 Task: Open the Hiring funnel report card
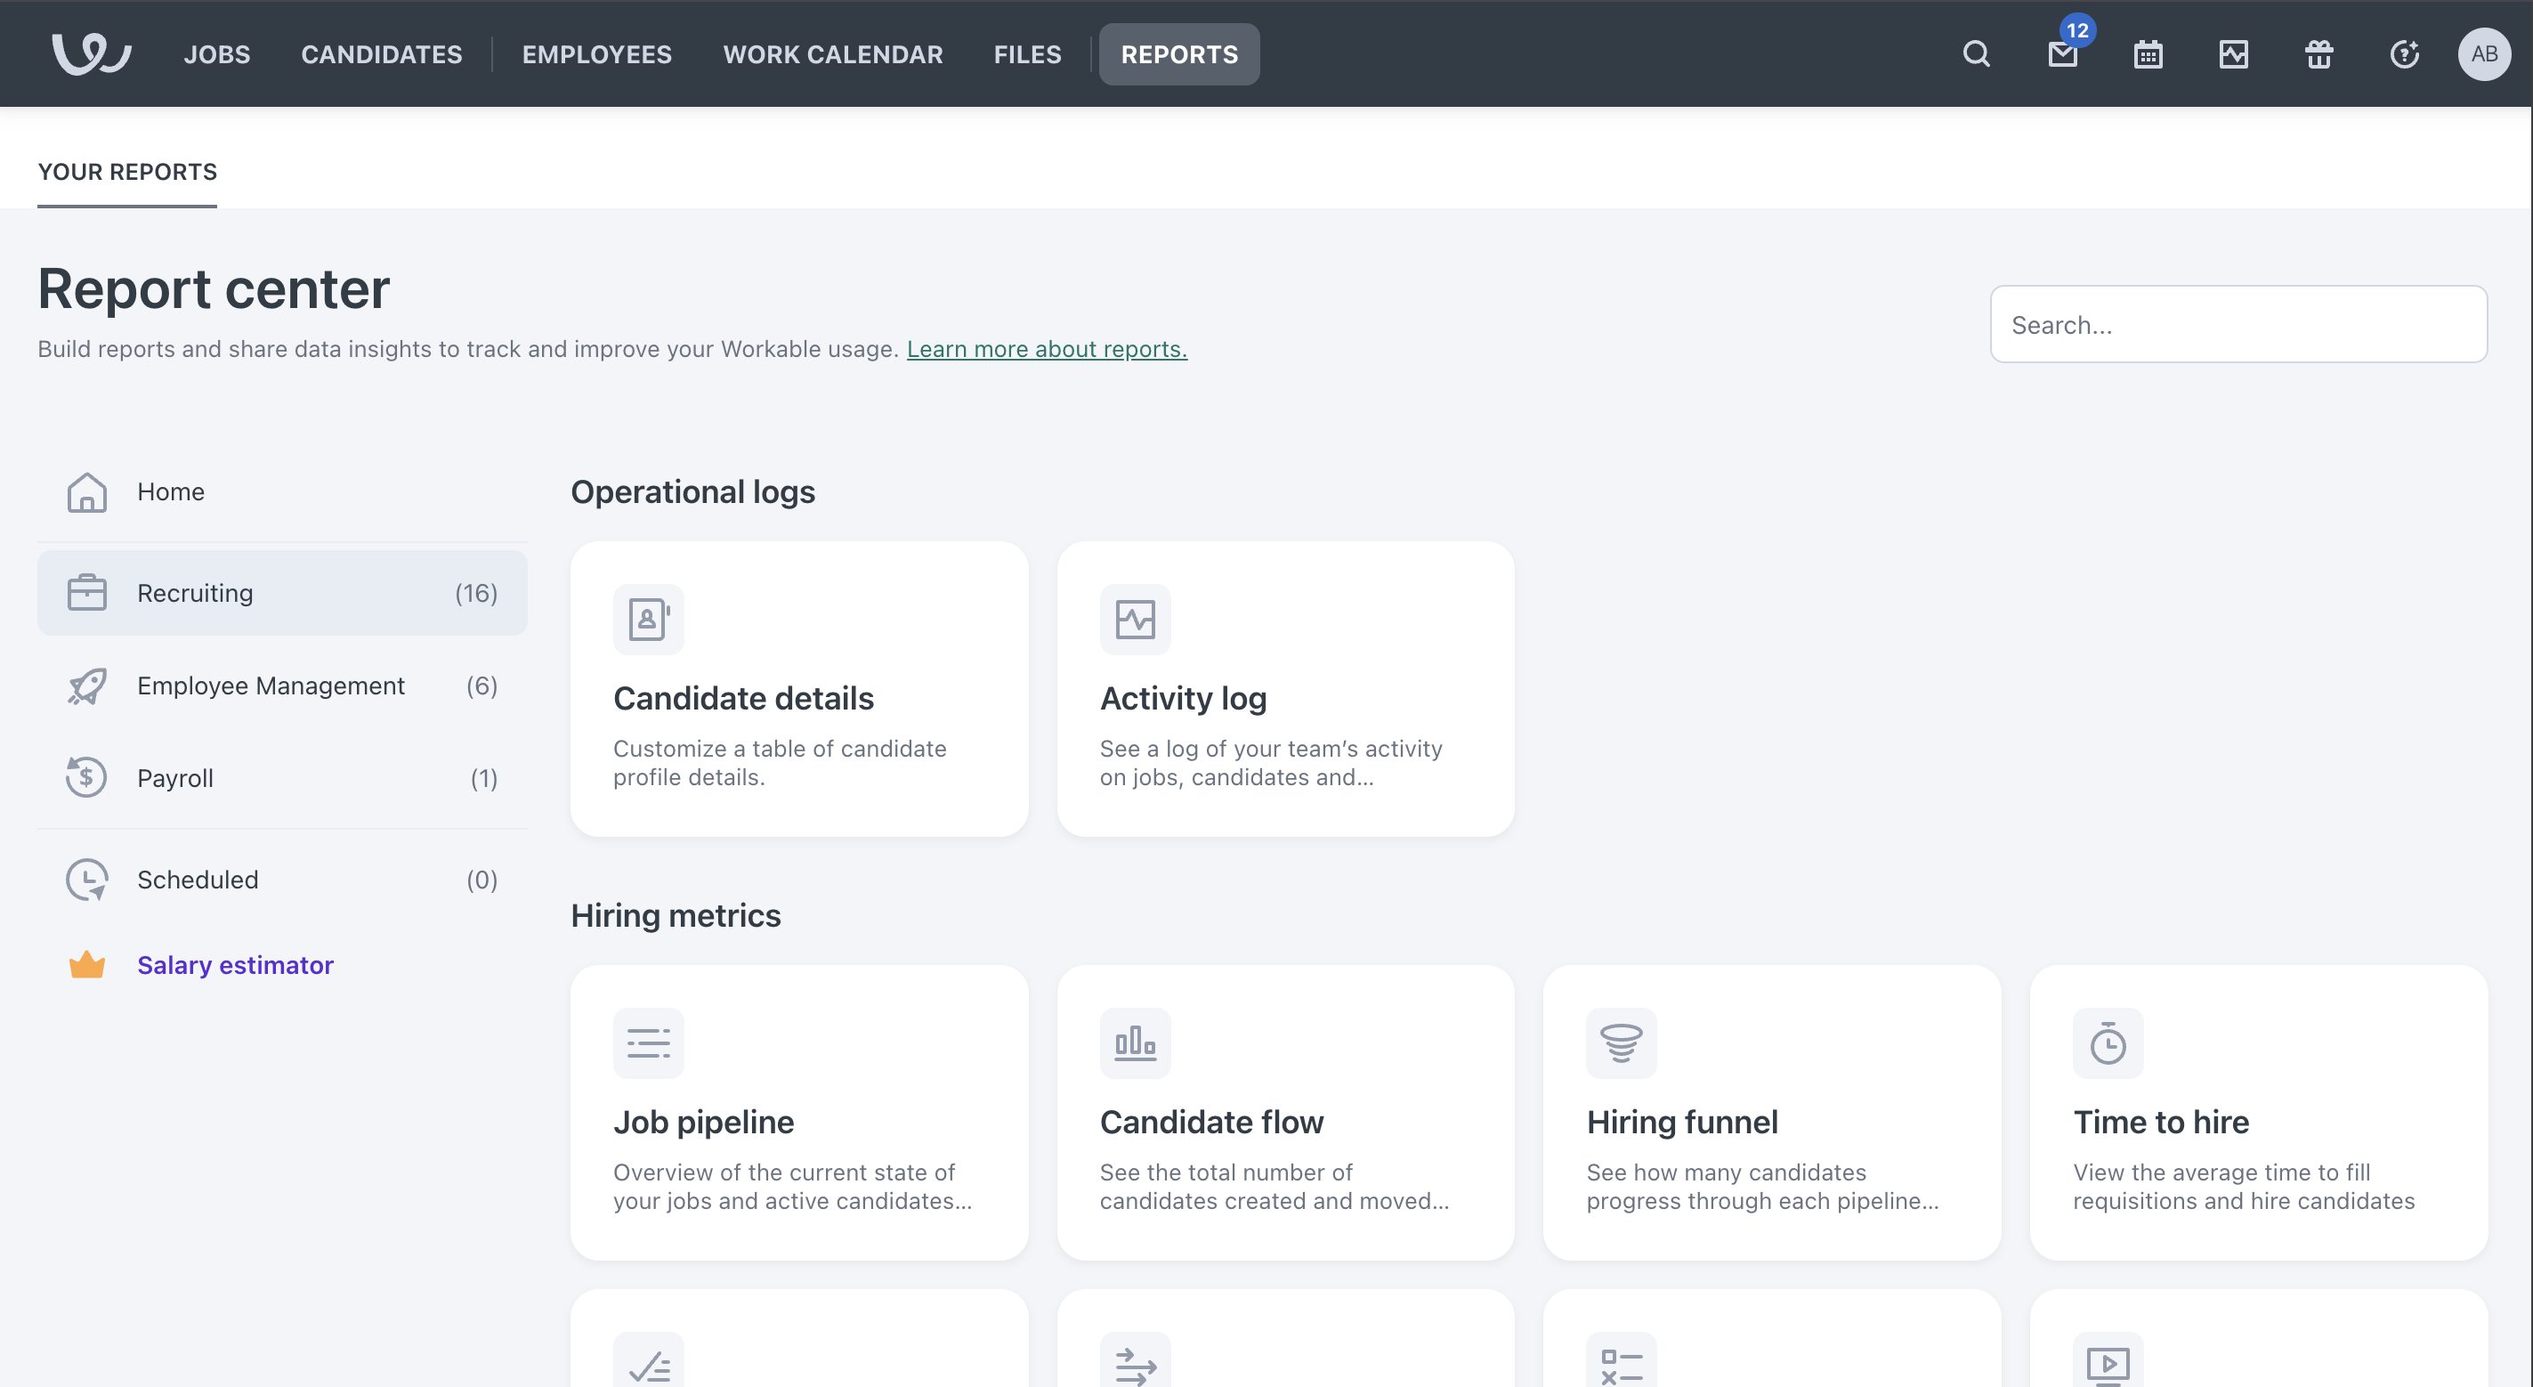[x=1771, y=1113]
